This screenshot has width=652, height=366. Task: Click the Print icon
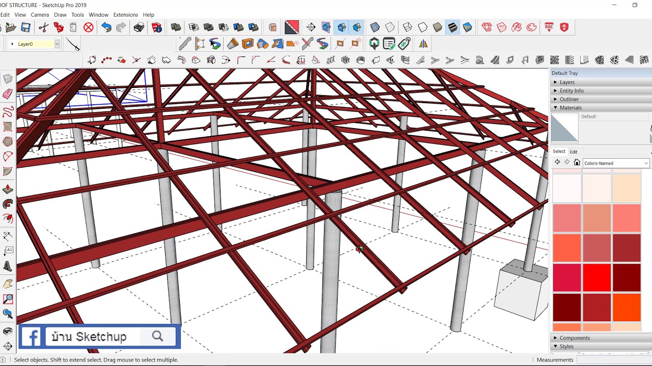pos(139,27)
